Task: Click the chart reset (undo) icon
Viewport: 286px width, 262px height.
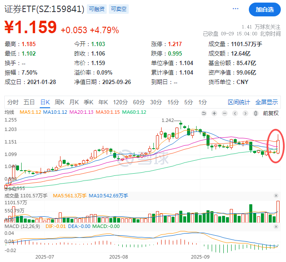Action: 203,113
